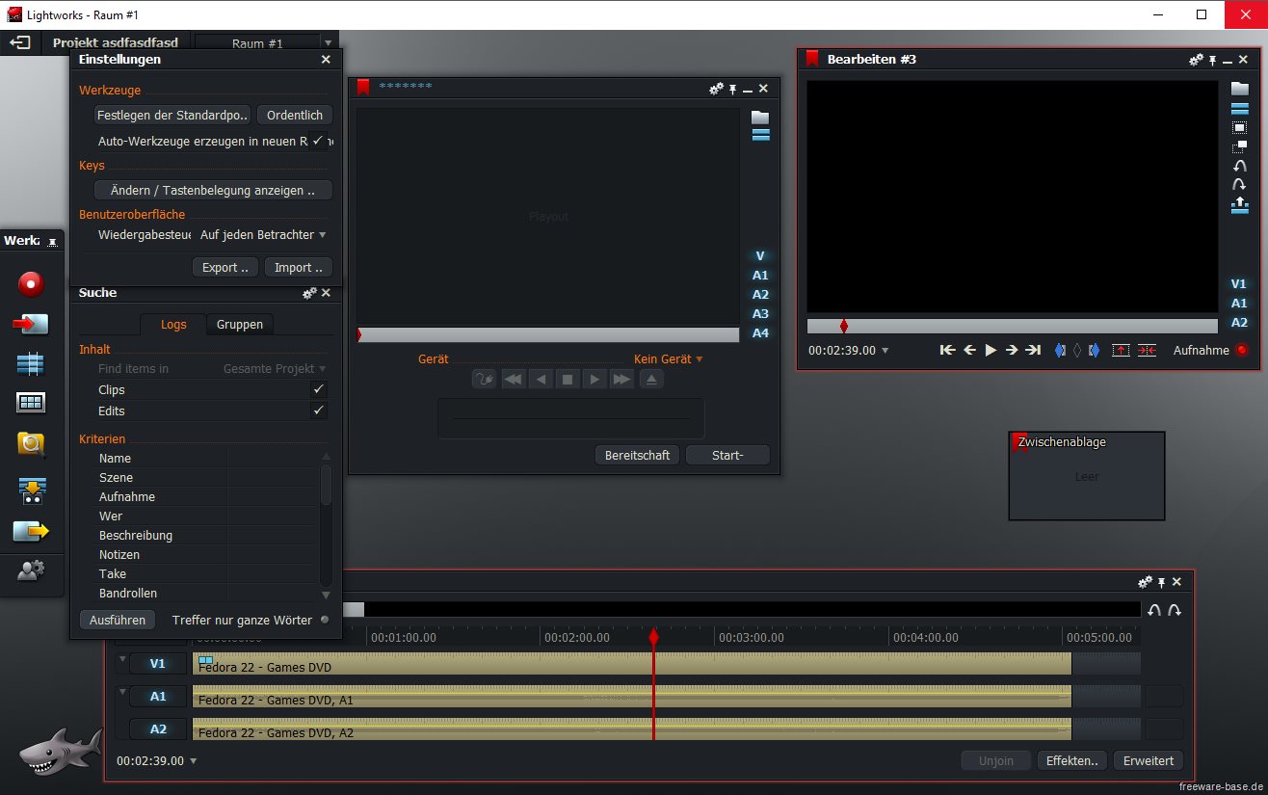Viewport: 1268px width, 795px height.
Task: Toggle Auto-Werkzeuge erzeugen checkbox
Action: point(317,141)
